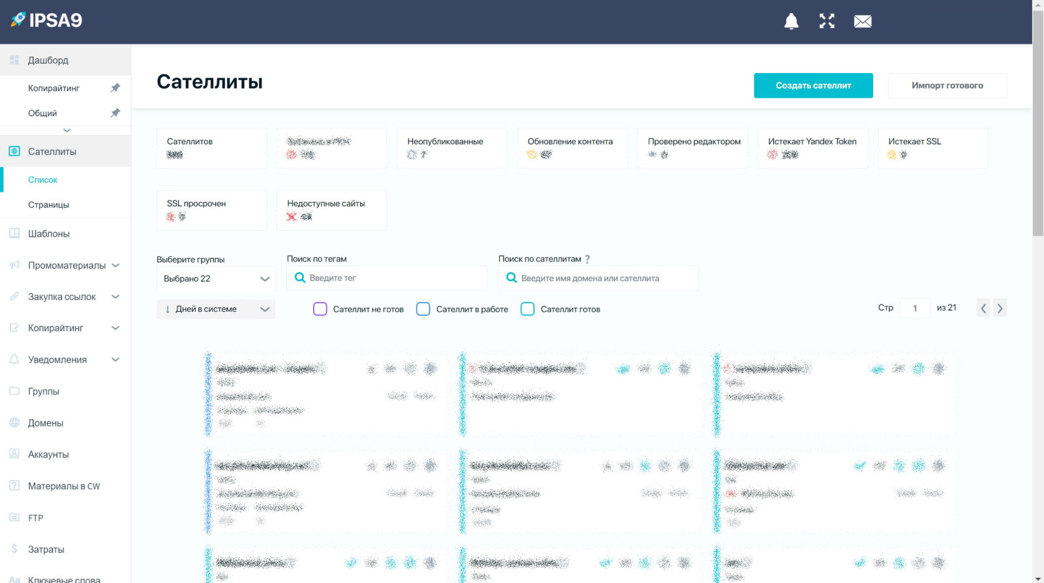This screenshot has width=1044, height=583.
Task: Unpin Общий dashboard with pin icon
Action: (x=115, y=113)
